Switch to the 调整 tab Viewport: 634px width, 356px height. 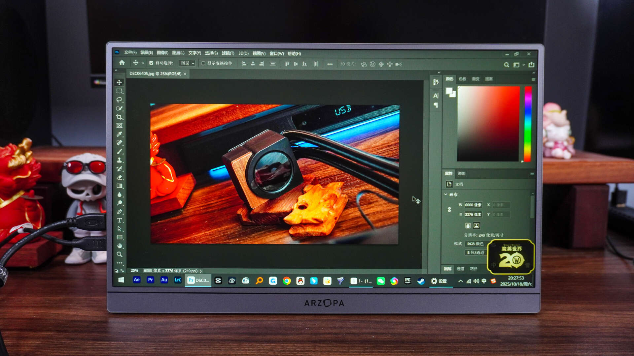point(461,173)
